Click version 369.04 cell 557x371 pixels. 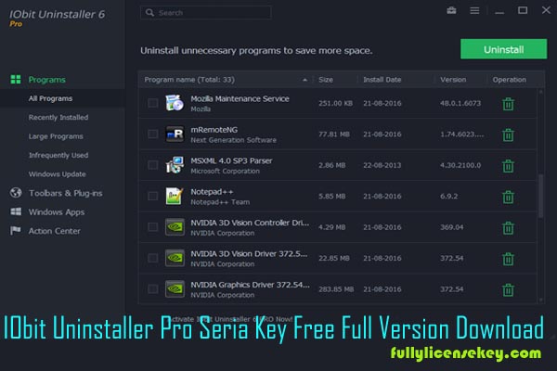coord(451,227)
